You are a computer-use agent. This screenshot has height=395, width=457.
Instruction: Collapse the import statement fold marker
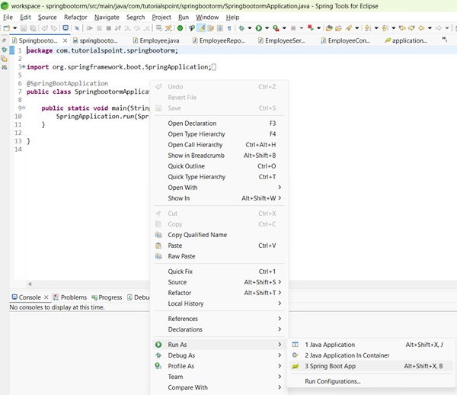click(x=22, y=67)
